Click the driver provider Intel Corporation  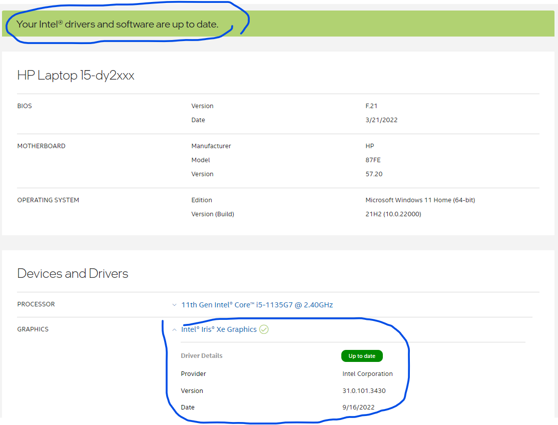(x=367, y=373)
